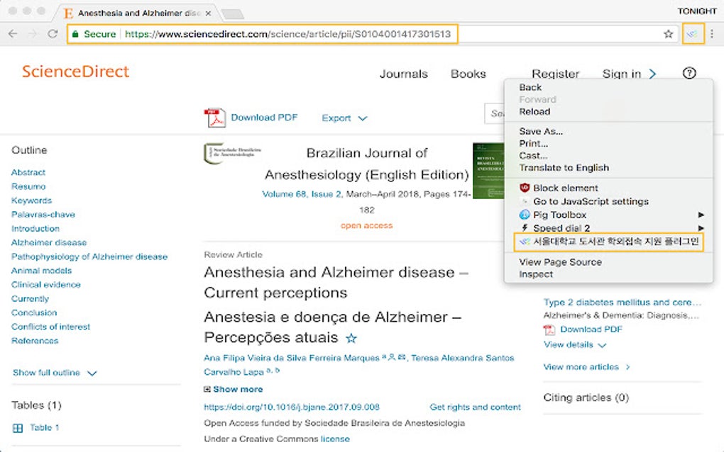Open the article DOI link

click(x=291, y=407)
